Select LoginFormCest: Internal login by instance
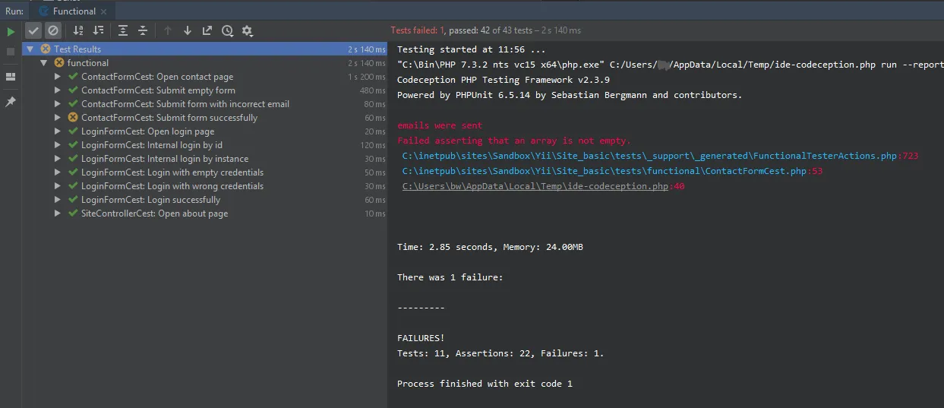Viewport: 944px width, 408px height. tap(205, 159)
